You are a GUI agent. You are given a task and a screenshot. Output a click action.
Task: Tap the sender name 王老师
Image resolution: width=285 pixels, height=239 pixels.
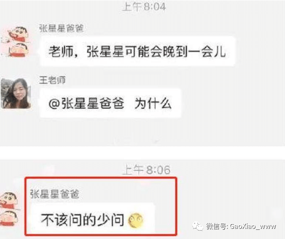coord(52,80)
